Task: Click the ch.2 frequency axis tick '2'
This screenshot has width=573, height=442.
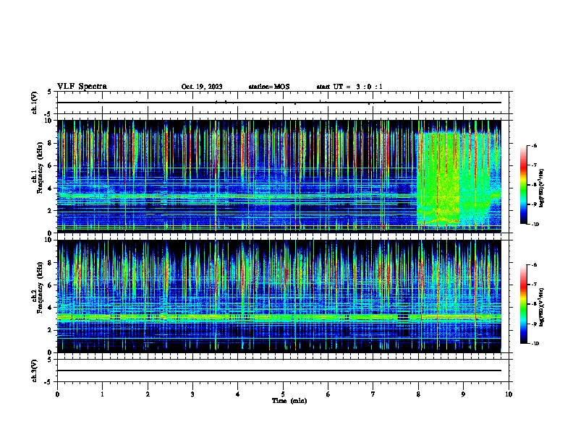Action: [x=51, y=330]
